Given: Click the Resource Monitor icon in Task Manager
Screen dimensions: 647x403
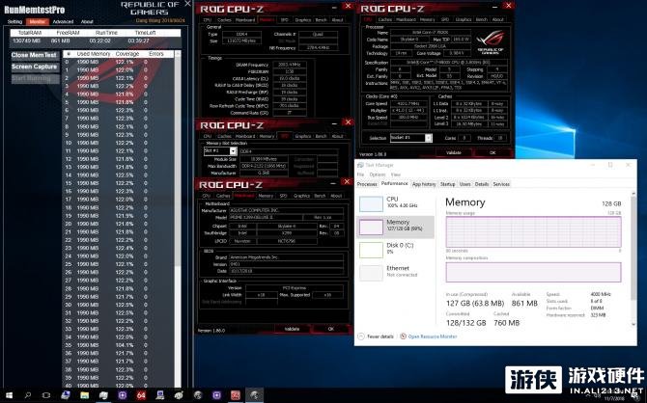Looking at the screenshot, I should coord(403,336).
